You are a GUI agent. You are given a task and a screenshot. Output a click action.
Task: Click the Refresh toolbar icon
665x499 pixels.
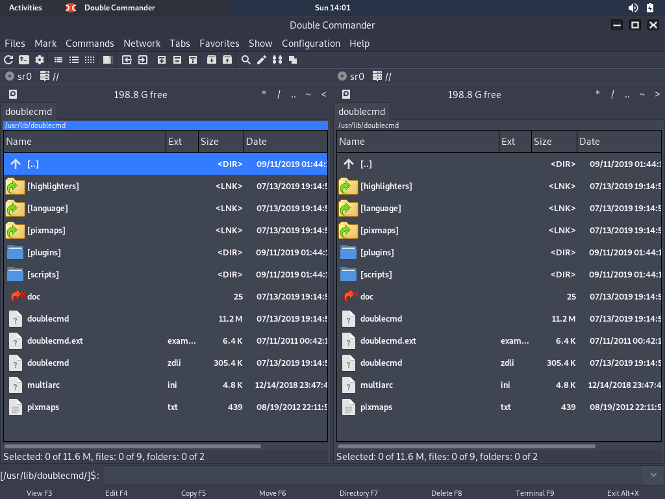[8, 60]
